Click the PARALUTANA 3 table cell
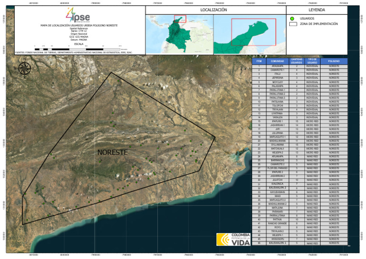This screenshot has width=366, height=259. point(277,98)
